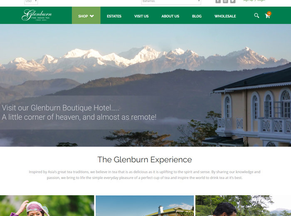Open the shopping cart icon
Viewport: 291px width, 216px height.
267,16
